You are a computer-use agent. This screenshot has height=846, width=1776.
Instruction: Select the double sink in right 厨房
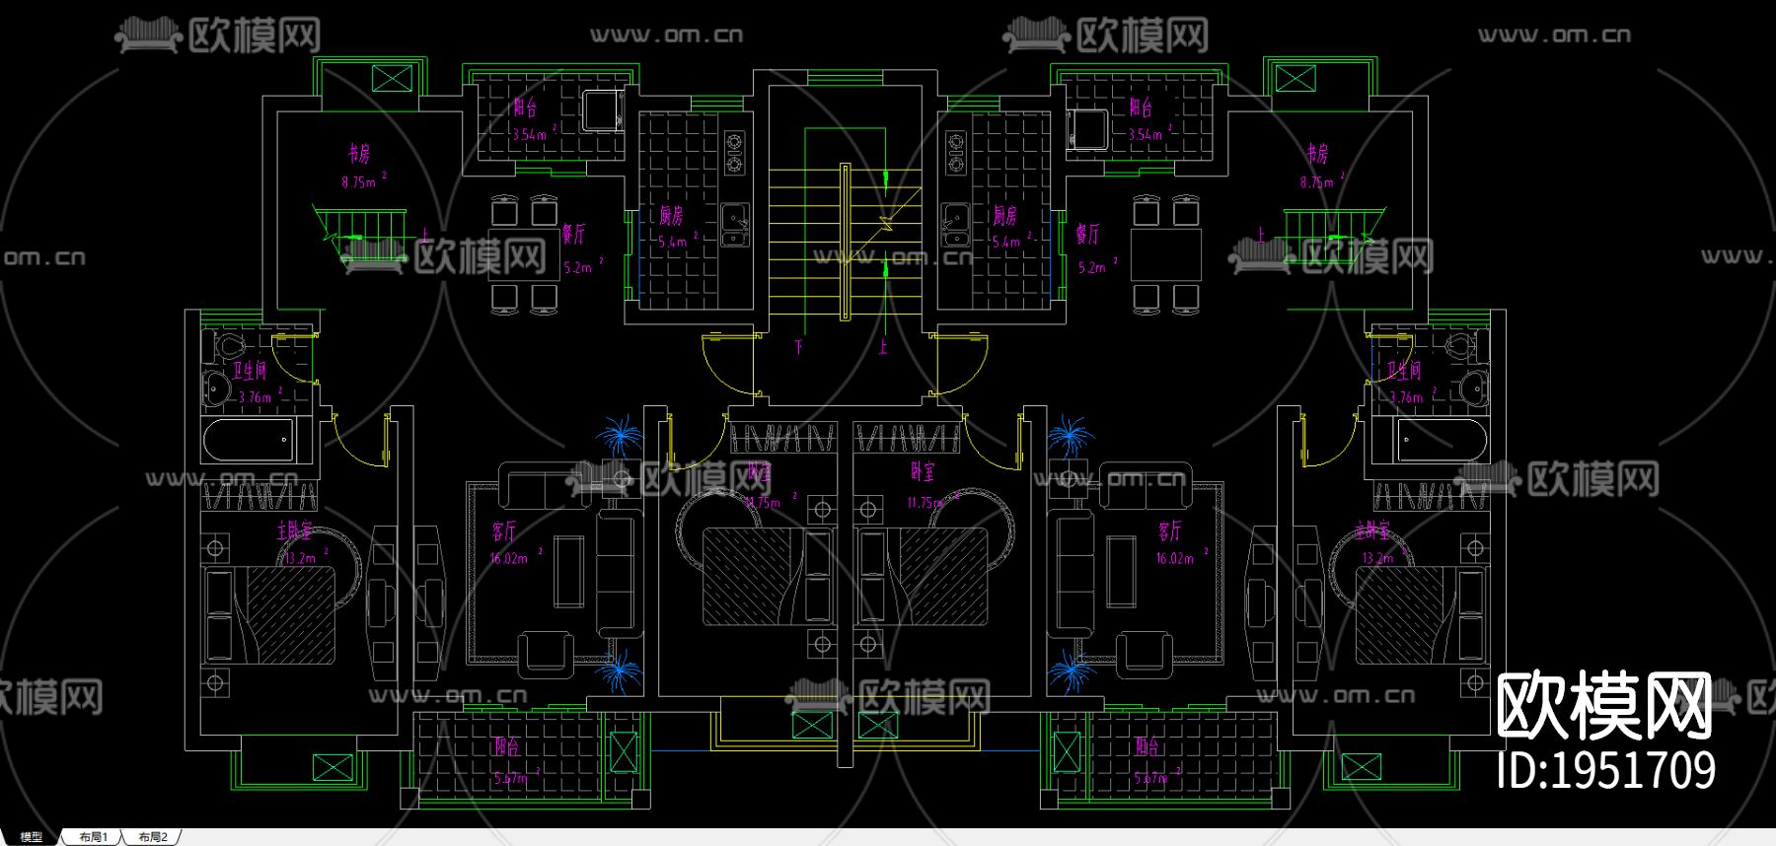point(954,225)
